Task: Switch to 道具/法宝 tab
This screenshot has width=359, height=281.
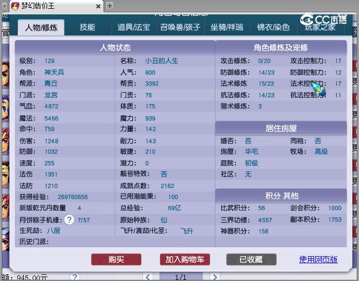Action: coord(134,27)
